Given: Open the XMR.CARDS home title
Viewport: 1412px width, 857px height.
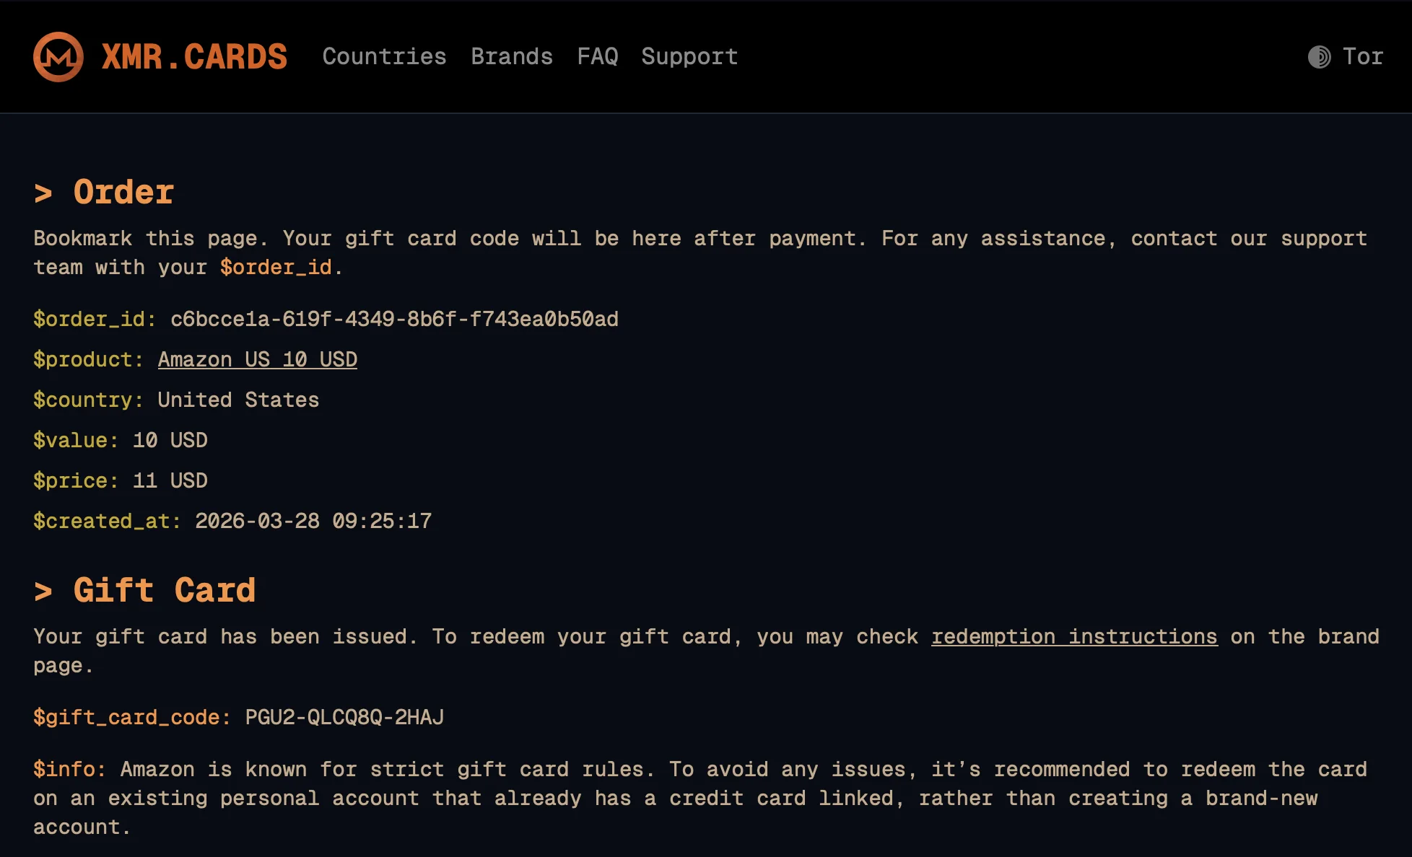Looking at the screenshot, I should (x=194, y=57).
